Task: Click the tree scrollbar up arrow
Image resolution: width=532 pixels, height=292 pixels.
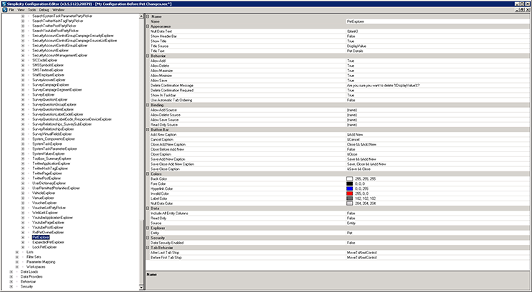Action: 141,16
